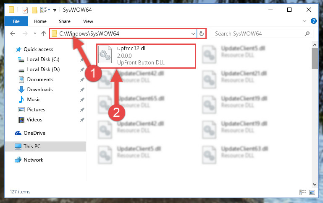323x203 pixels.
Task: Click the New Folder quick access icon
Action: click(x=34, y=10)
